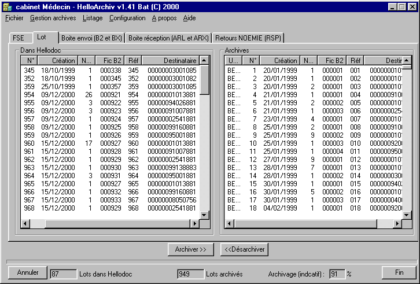Open the Configuration menu
The height and width of the screenshot is (284, 420).
(127, 18)
